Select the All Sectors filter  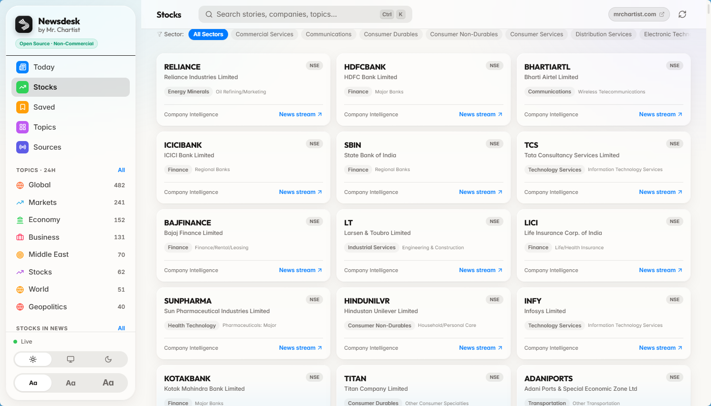point(208,34)
